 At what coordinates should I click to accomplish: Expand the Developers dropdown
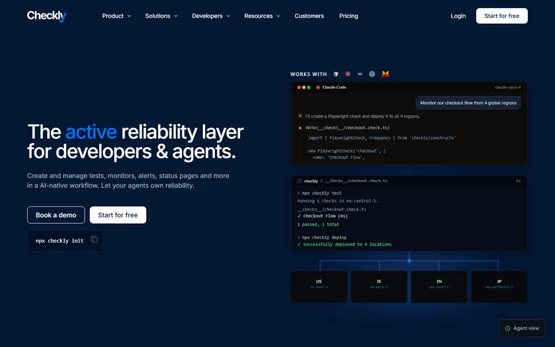pos(211,16)
